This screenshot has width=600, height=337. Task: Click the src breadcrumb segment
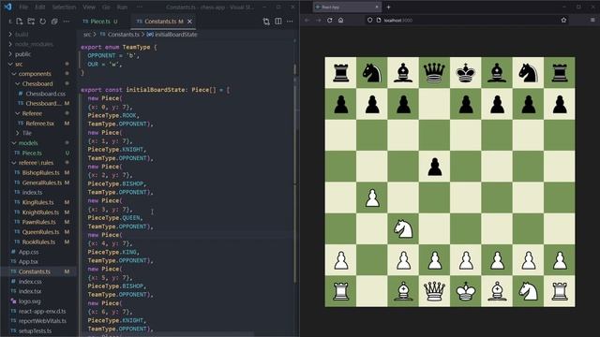point(87,35)
